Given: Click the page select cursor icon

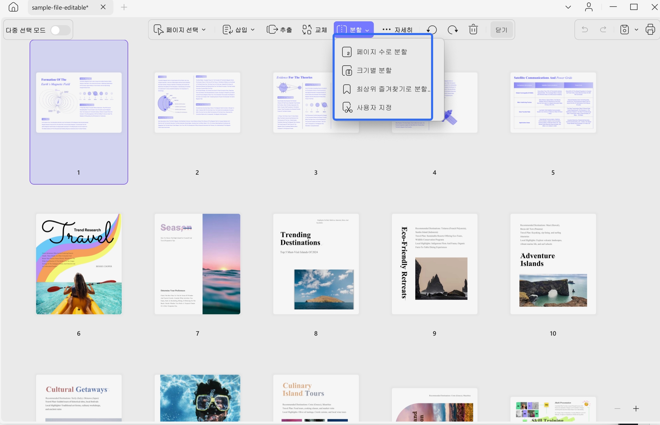Looking at the screenshot, I should [x=158, y=30].
